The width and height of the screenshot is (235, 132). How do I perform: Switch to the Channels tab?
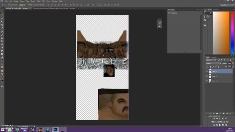click(x=214, y=57)
